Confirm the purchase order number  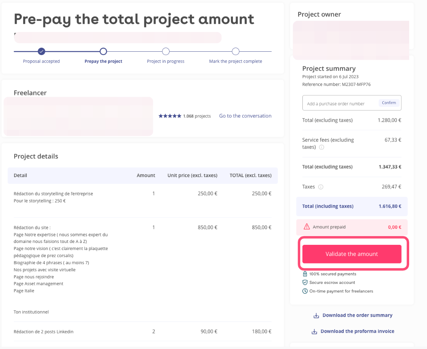pyautogui.click(x=389, y=103)
